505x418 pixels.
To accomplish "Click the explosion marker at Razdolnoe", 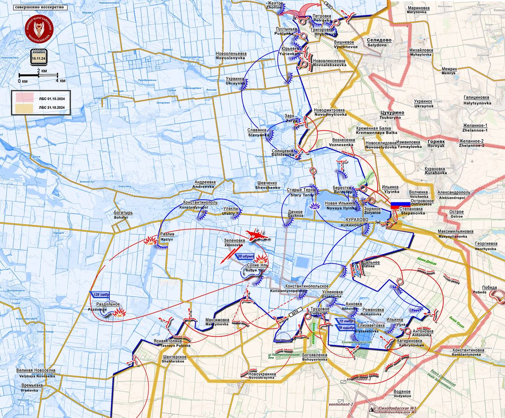I will [x=120, y=313].
